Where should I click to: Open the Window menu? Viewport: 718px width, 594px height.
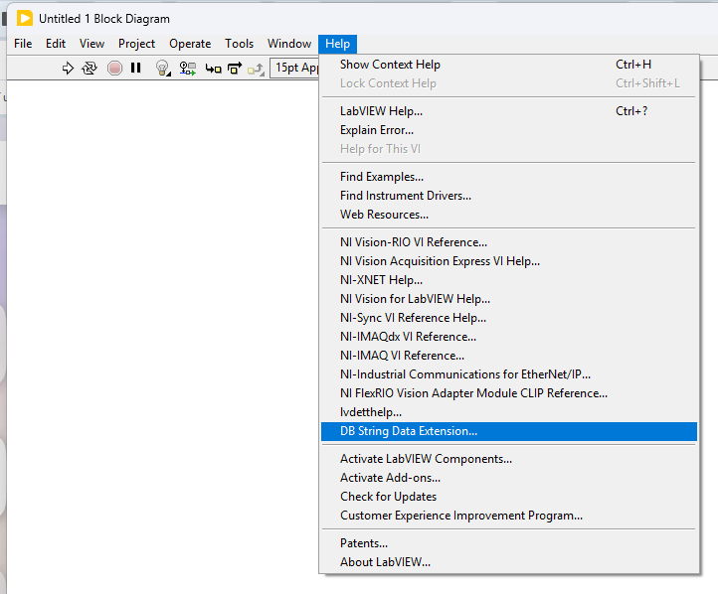click(x=289, y=44)
